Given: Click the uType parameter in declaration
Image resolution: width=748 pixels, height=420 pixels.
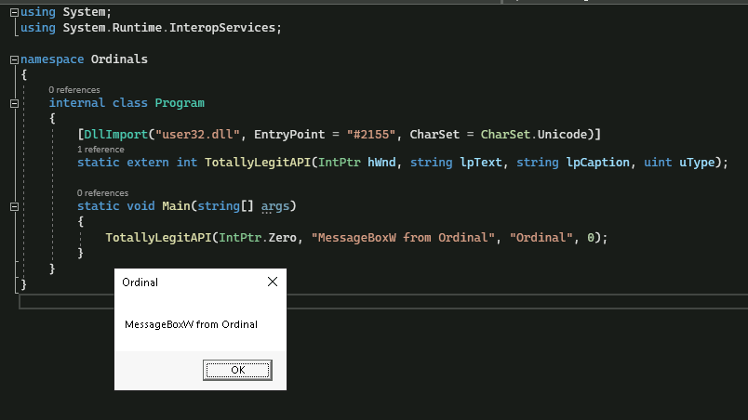Looking at the screenshot, I should pyautogui.click(x=700, y=163).
